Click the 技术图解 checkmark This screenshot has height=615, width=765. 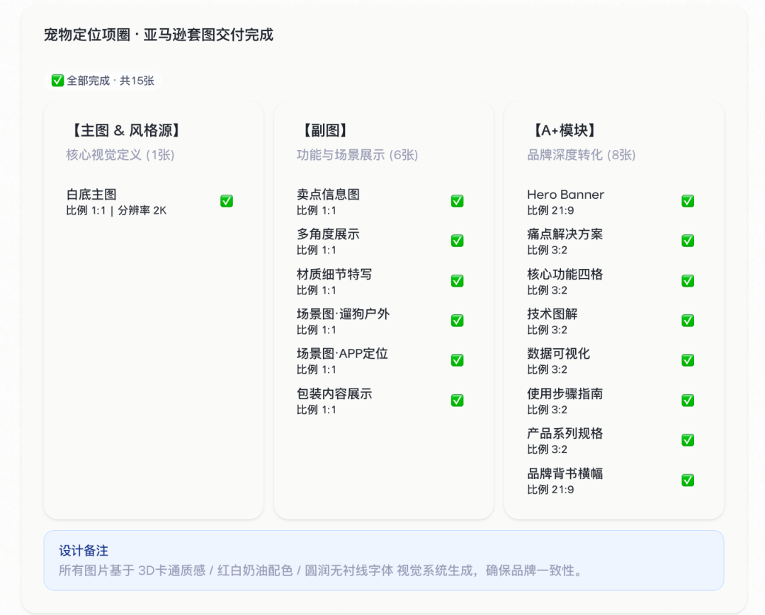coord(687,321)
